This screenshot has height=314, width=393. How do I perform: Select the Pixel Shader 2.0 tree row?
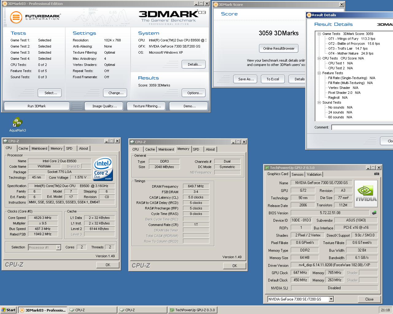(344, 93)
